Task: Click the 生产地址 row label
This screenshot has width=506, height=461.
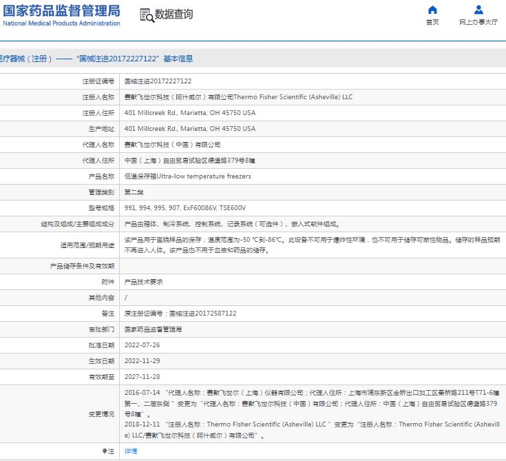Action: 101,129
